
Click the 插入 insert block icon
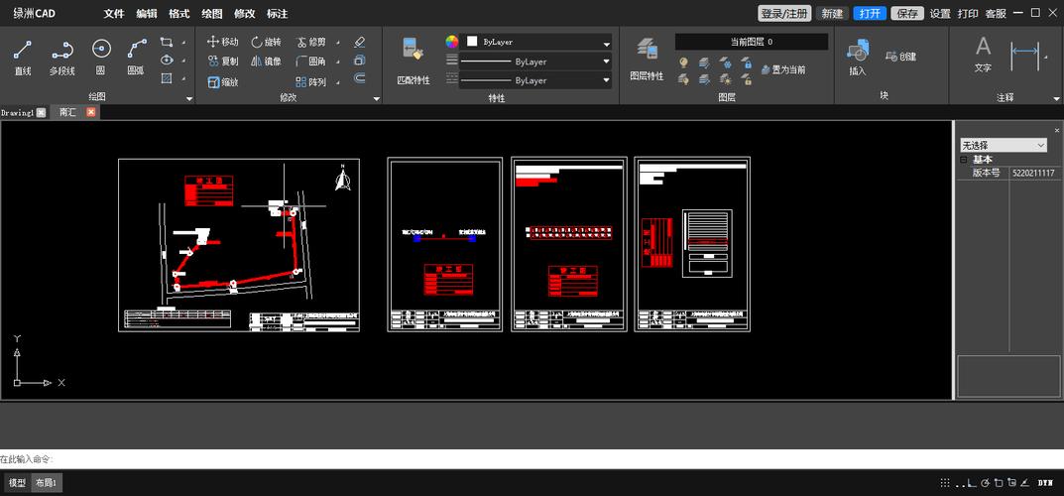(x=858, y=56)
